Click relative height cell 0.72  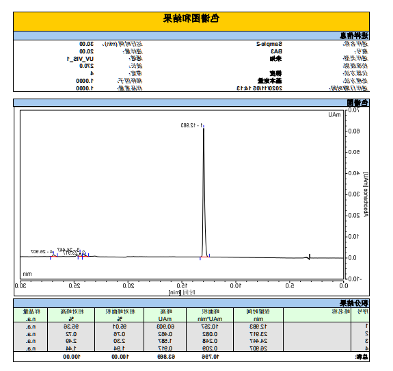pyautogui.click(x=71, y=334)
